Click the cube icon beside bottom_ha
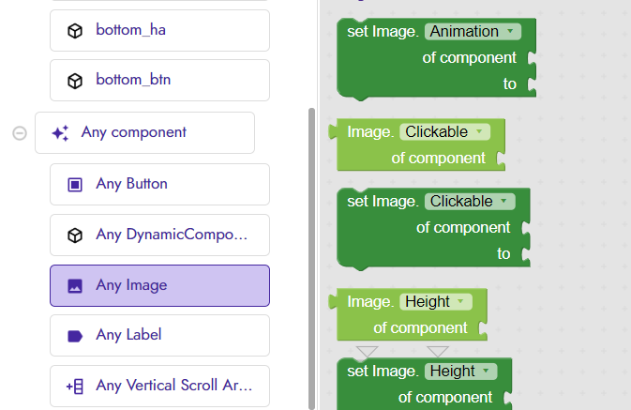 pos(75,31)
